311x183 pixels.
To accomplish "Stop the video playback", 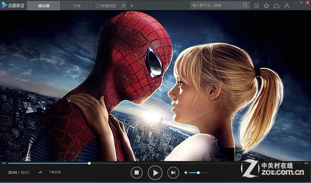I will [x=137, y=172].
